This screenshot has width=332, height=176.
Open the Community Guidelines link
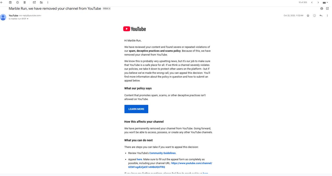click(x=162, y=153)
